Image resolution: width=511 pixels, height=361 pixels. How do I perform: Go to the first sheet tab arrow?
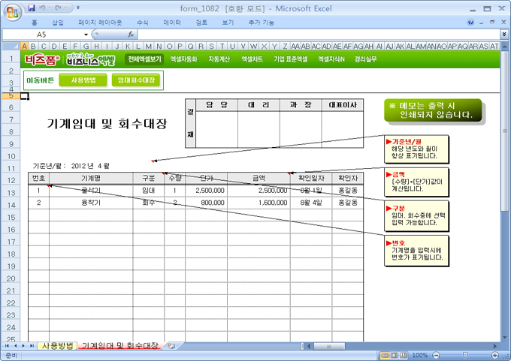(7, 346)
